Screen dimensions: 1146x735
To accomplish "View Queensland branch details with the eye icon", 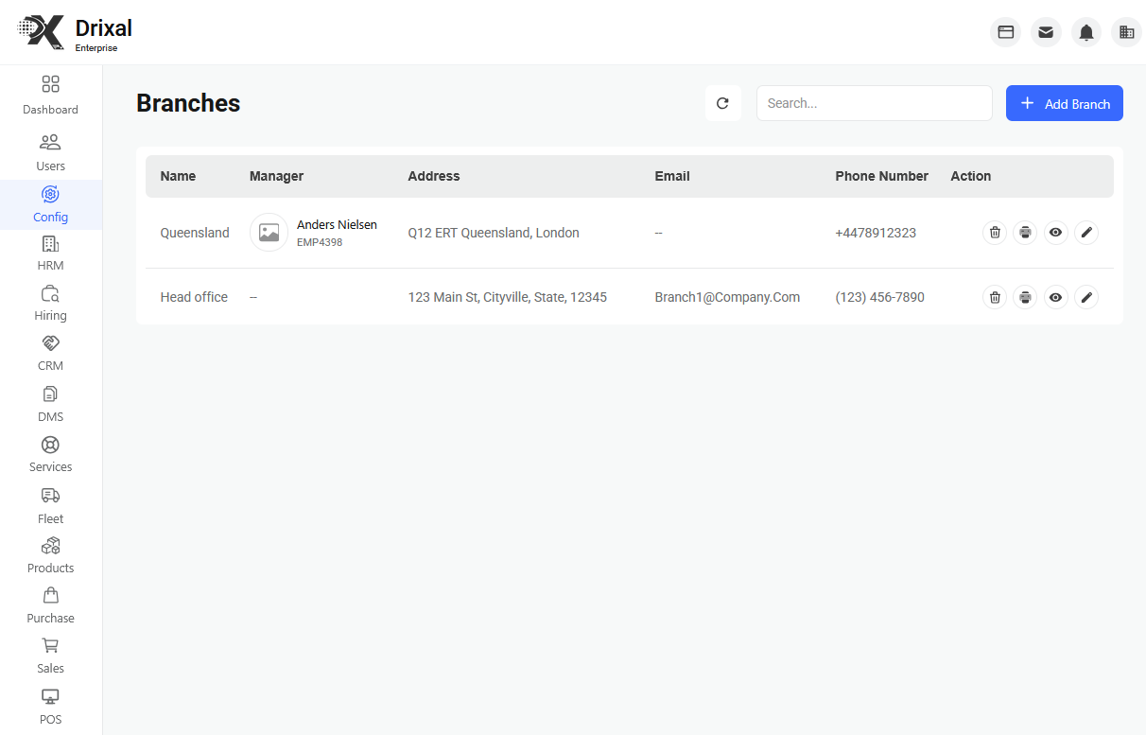I will click(x=1055, y=232).
